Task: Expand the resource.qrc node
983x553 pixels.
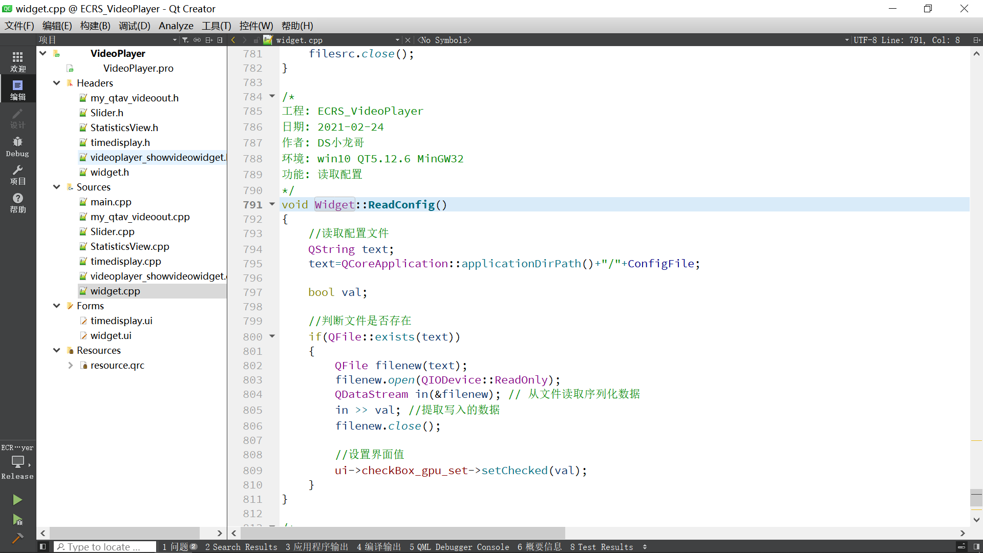Action: pos(71,365)
